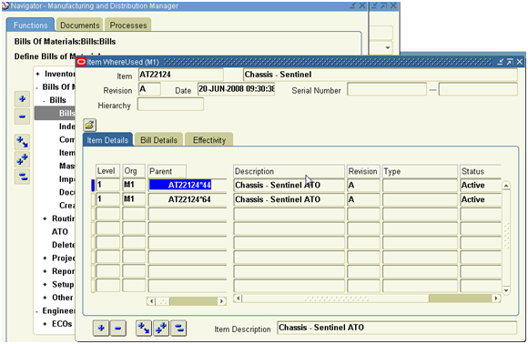Expand the ECOs node in Navigator
Image resolution: width=528 pixels, height=344 pixels.
(45, 324)
